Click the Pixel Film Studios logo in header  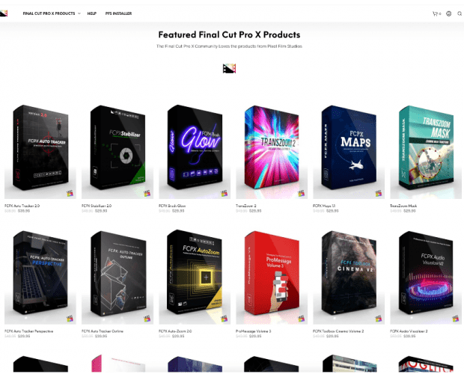pyautogui.click(x=4, y=13)
